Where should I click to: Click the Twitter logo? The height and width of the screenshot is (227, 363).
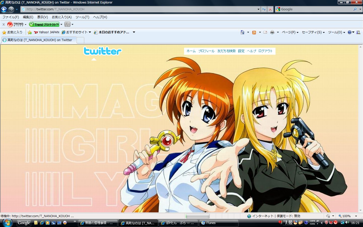pos(102,51)
